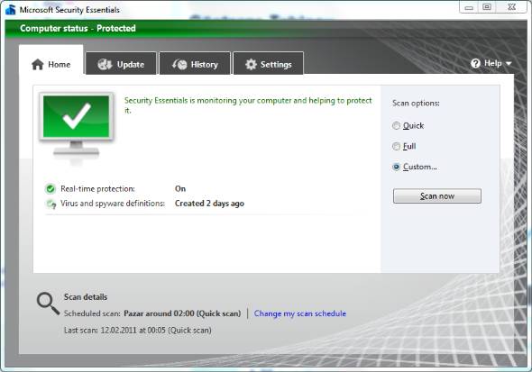Click the Help question mark icon

(x=475, y=63)
